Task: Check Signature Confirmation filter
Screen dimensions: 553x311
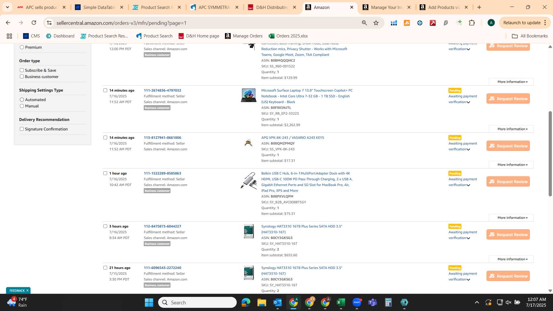Action: pyautogui.click(x=22, y=129)
